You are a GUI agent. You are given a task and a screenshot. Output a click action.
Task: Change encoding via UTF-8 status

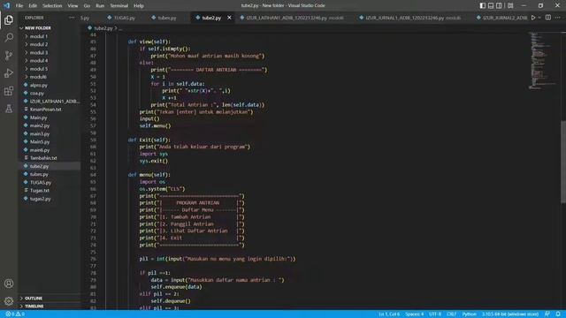(x=435, y=314)
